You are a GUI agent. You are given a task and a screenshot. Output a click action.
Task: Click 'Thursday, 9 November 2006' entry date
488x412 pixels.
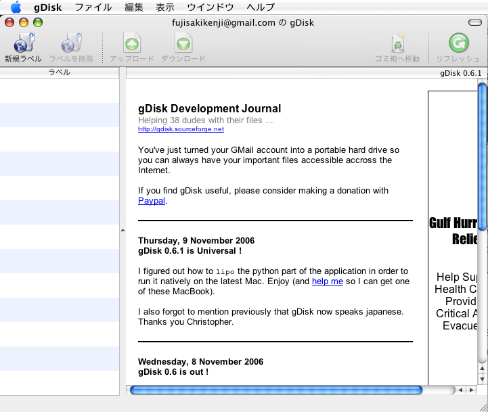pyautogui.click(x=196, y=241)
